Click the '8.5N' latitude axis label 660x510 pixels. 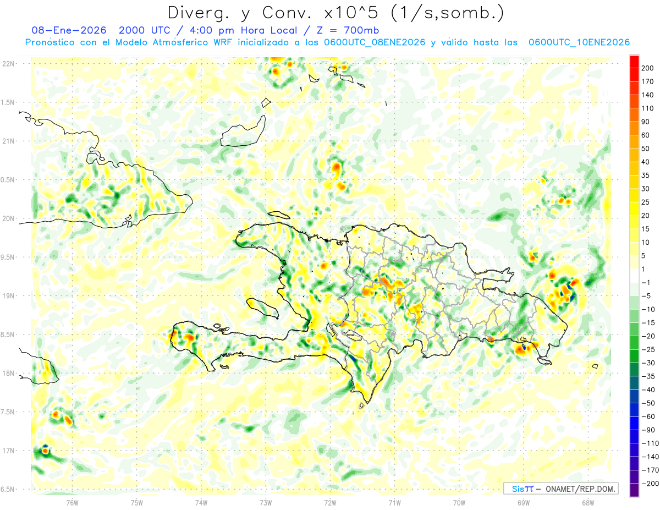click(x=8, y=334)
